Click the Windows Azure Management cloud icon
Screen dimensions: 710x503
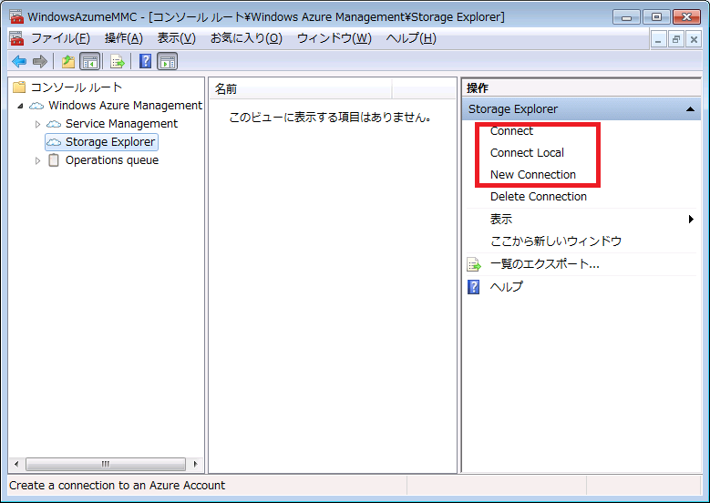[x=36, y=106]
